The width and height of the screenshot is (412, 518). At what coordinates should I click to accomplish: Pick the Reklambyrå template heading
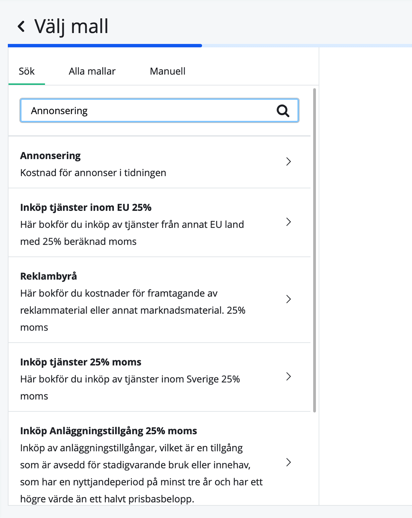[49, 276]
